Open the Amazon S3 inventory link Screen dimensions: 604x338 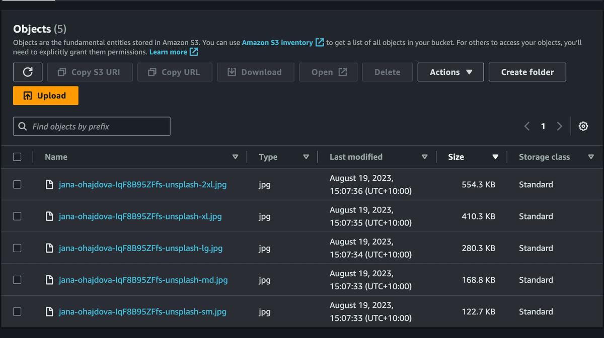[x=277, y=42]
